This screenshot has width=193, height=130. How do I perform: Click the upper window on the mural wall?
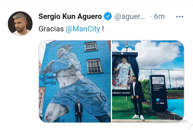pos(91,46)
